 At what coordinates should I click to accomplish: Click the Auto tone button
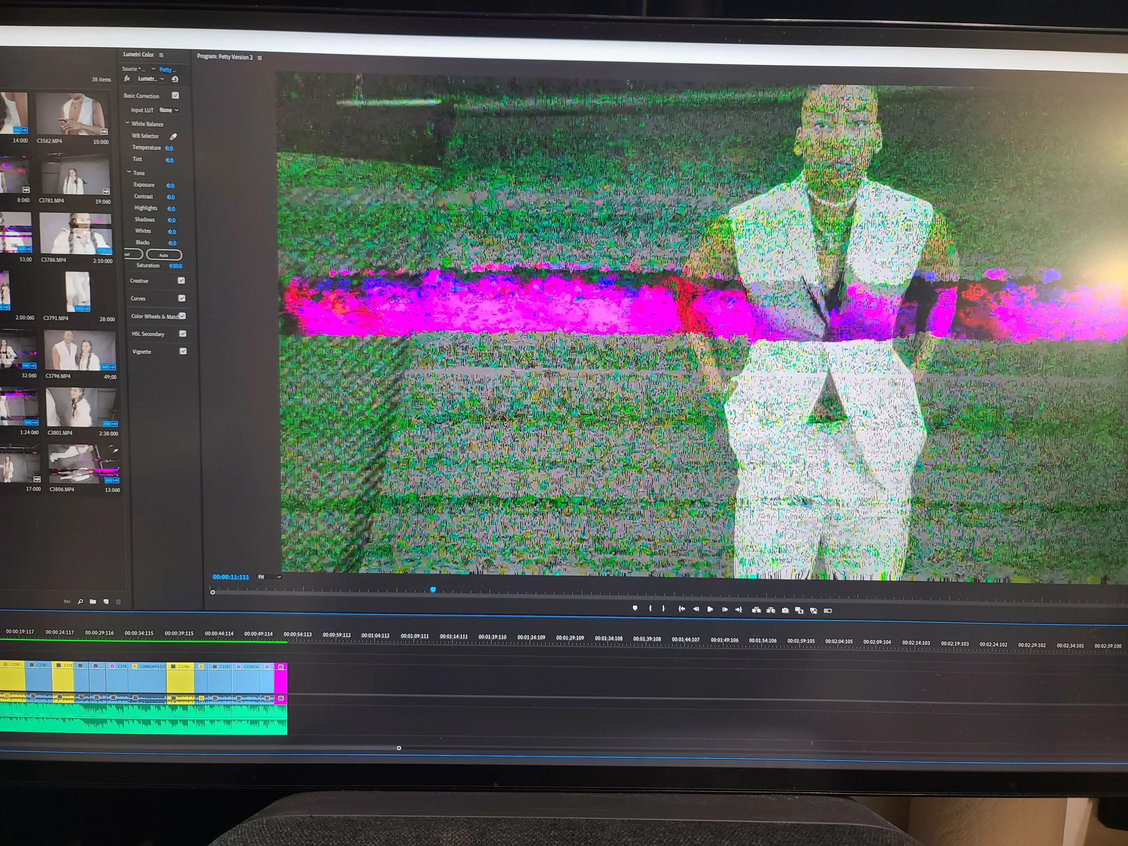pyautogui.click(x=164, y=255)
